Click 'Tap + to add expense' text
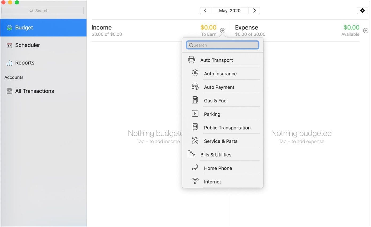Viewport: 371px width, 227px height. click(x=301, y=142)
